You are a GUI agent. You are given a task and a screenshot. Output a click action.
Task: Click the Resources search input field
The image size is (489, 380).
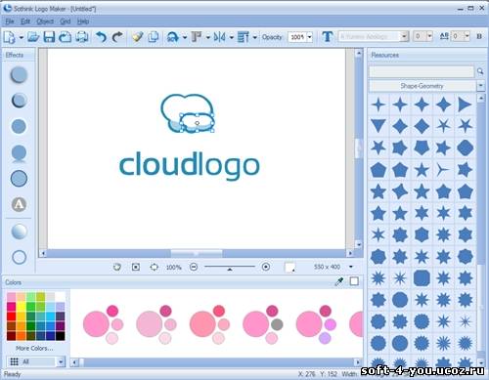(x=422, y=71)
